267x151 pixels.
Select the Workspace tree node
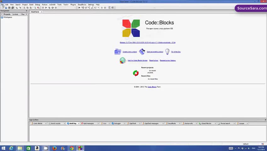8,17
